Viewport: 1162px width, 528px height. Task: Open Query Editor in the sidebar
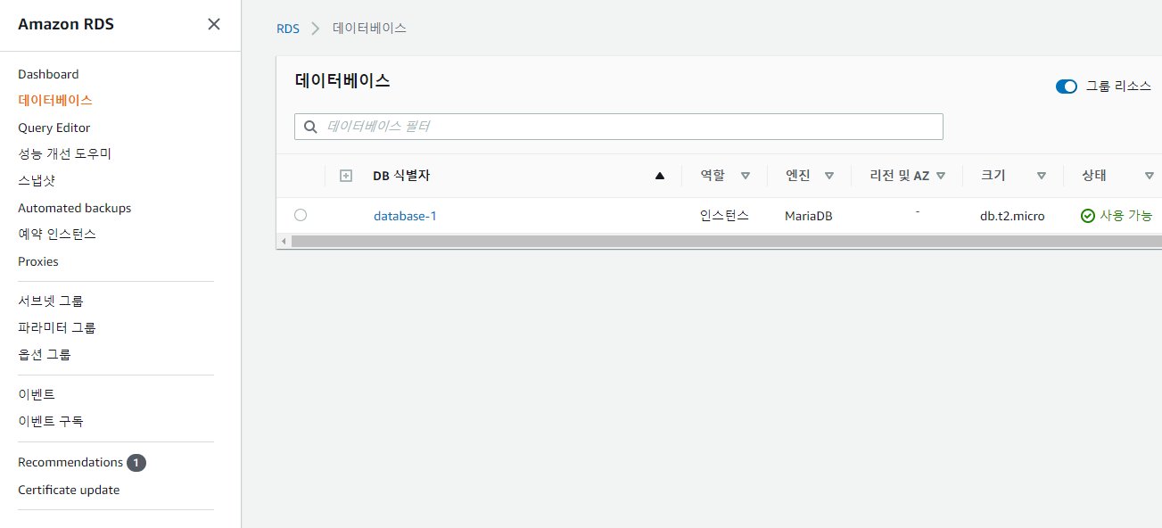point(54,128)
